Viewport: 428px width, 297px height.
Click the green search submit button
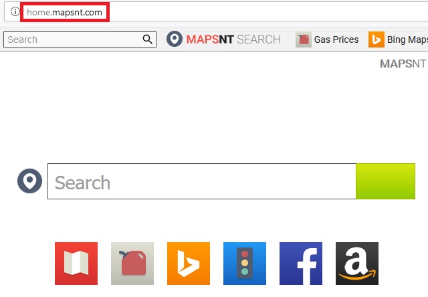pyautogui.click(x=385, y=181)
